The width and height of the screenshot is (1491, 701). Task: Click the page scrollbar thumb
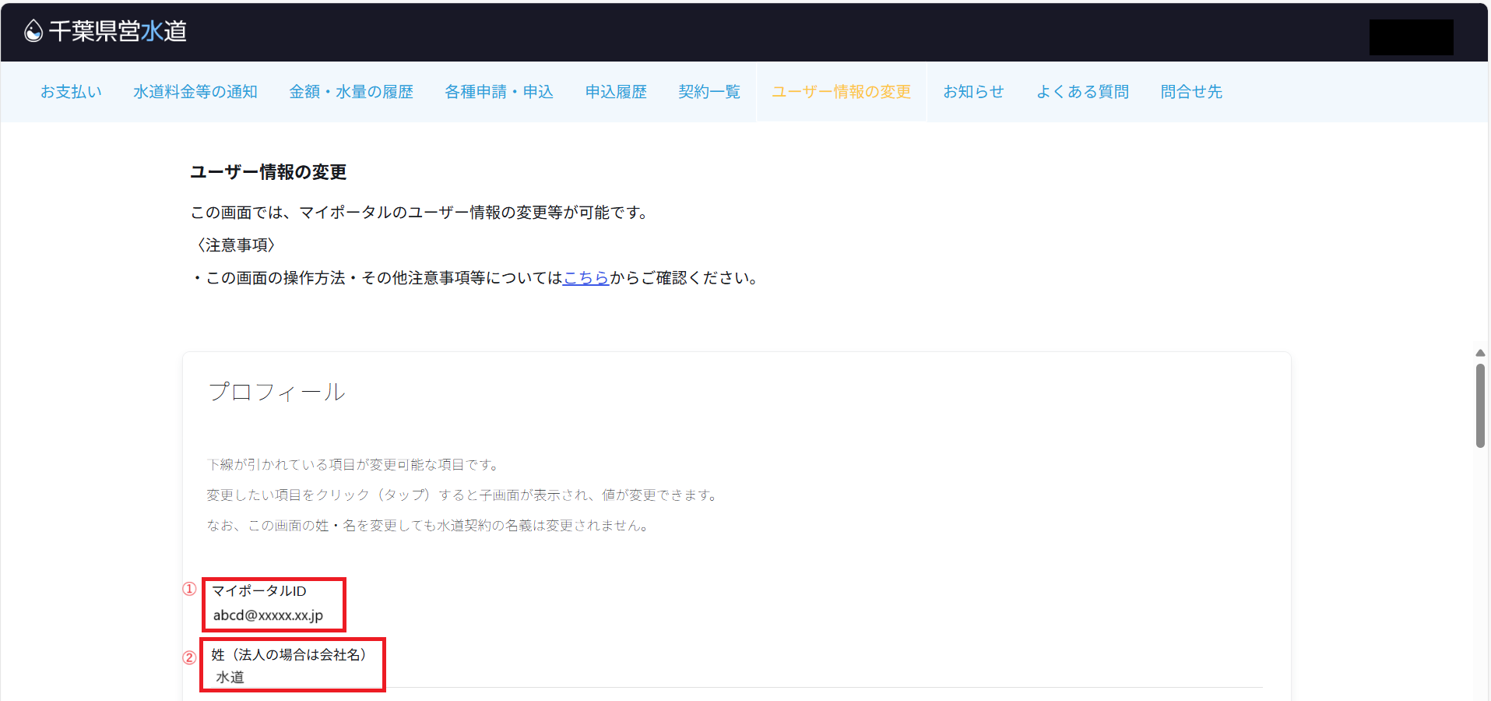(1480, 405)
